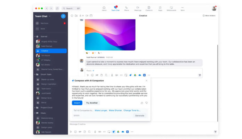
Task: Open the emoji picker in bottom toolbar
Action: pyautogui.click(x=75, y=132)
